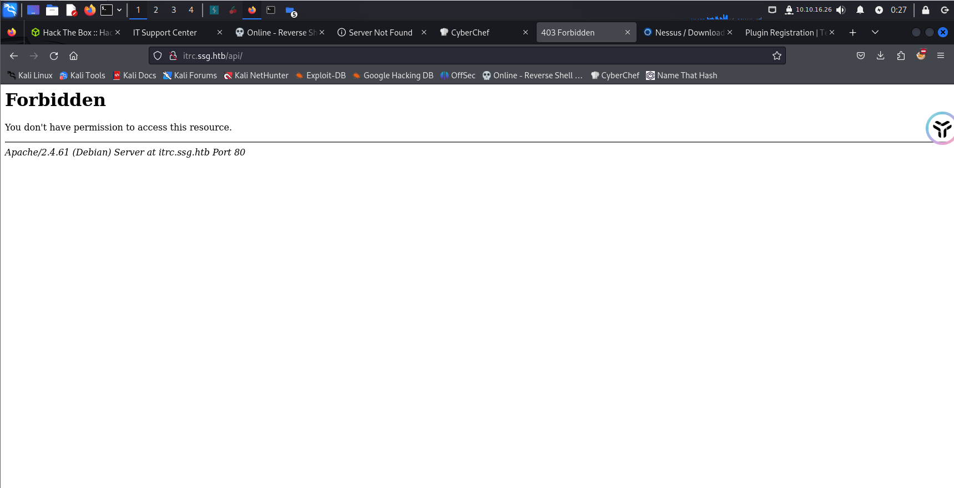
Task: Bookmark this page with star icon
Action: click(x=777, y=56)
